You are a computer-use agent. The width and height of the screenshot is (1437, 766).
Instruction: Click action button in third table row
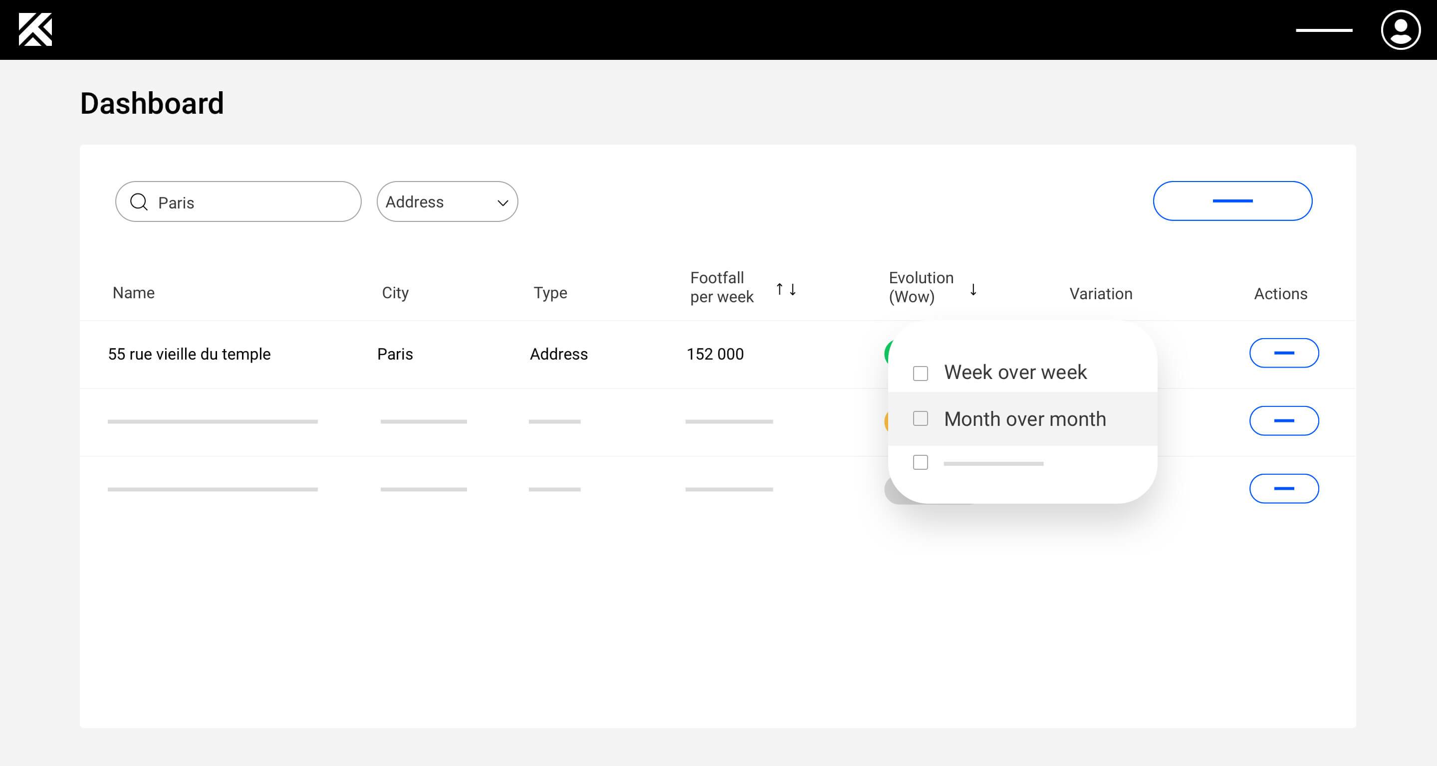(x=1284, y=488)
